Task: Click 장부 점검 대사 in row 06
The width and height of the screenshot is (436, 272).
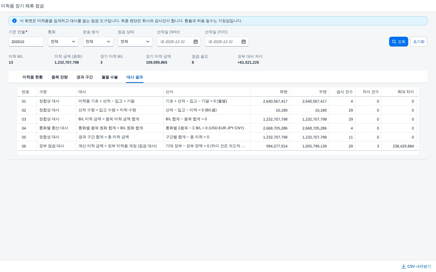Action: point(52,146)
